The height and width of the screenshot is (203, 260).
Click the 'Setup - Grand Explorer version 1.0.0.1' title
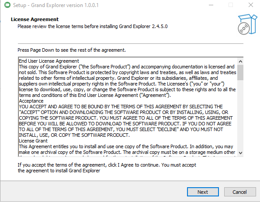[56, 5]
